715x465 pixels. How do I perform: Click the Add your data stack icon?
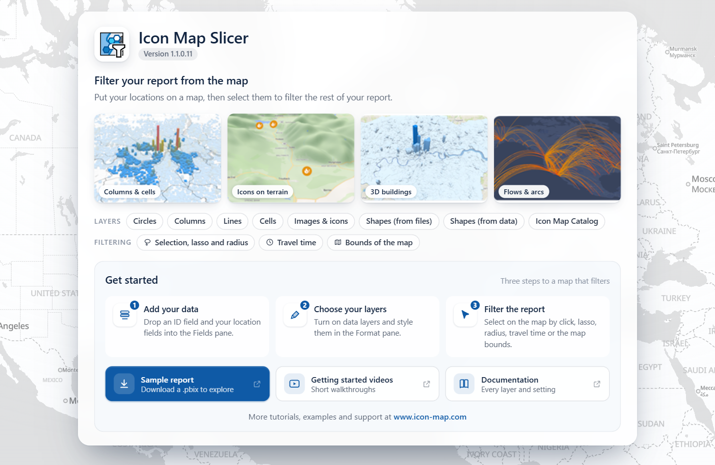pos(125,315)
